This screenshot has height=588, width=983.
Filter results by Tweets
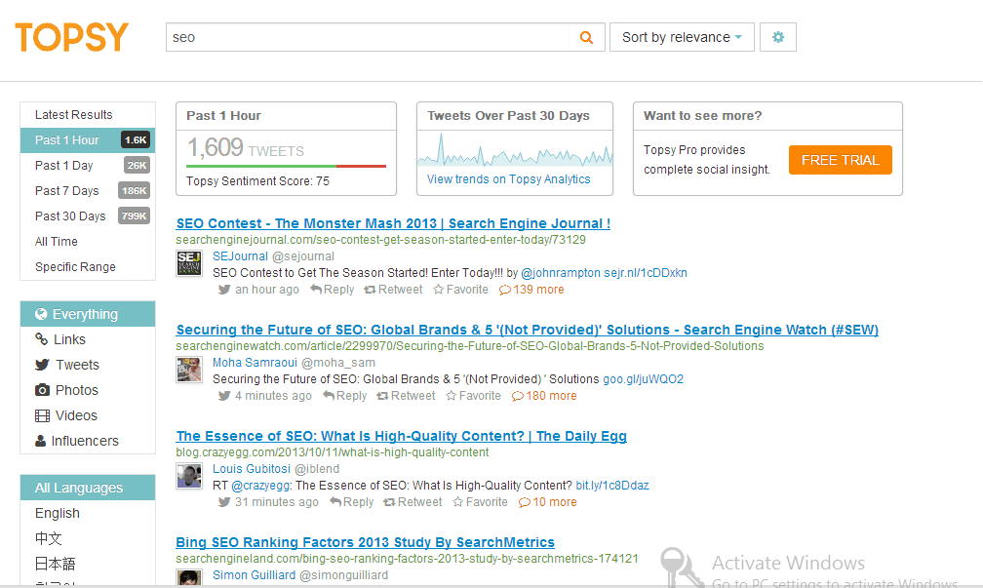[88, 365]
